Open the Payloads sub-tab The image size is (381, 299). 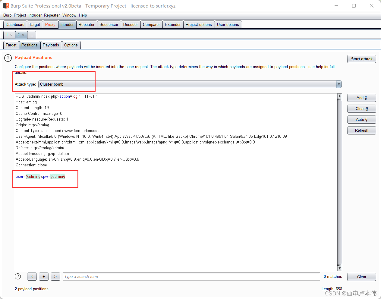point(51,45)
